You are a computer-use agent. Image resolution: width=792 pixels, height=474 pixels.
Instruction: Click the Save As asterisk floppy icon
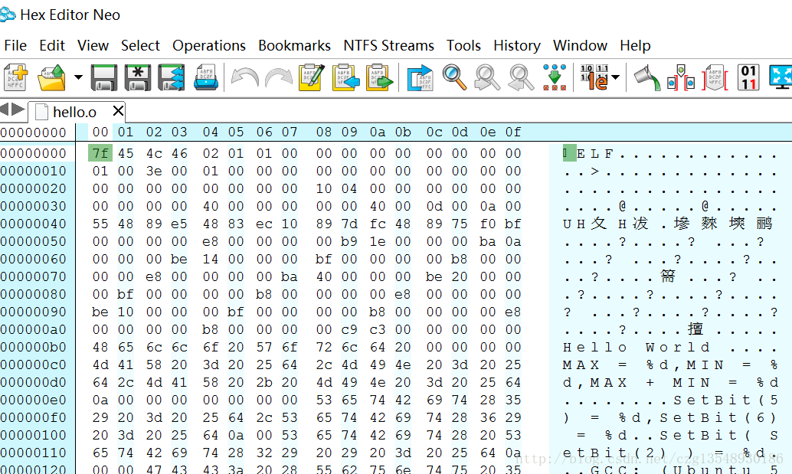click(138, 78)
